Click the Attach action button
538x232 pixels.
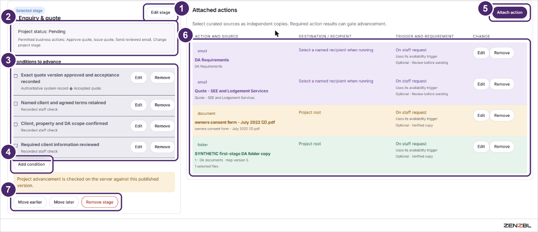(x=510, y=13)
